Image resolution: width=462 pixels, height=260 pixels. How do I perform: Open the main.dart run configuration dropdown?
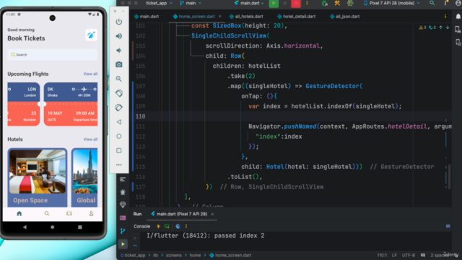(x=250, y=3)
